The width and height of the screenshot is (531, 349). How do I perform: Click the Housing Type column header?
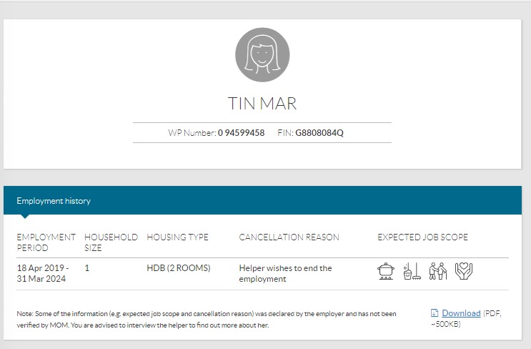point(177,237)
